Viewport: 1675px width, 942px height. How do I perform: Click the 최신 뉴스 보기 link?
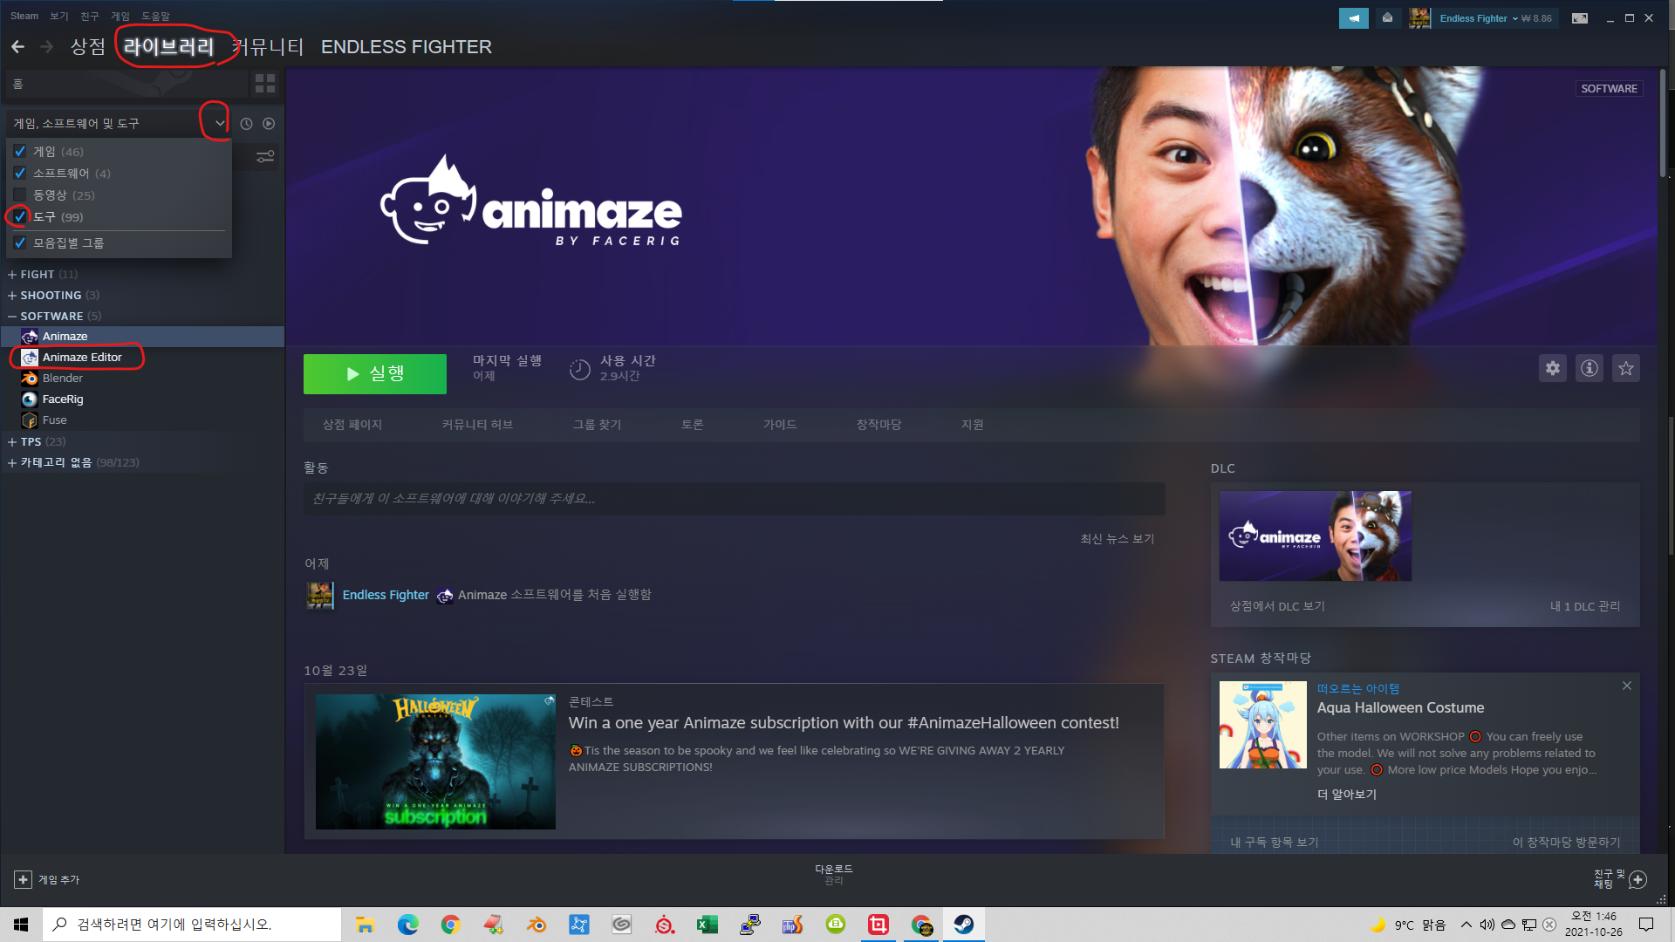coord(1117,539)
